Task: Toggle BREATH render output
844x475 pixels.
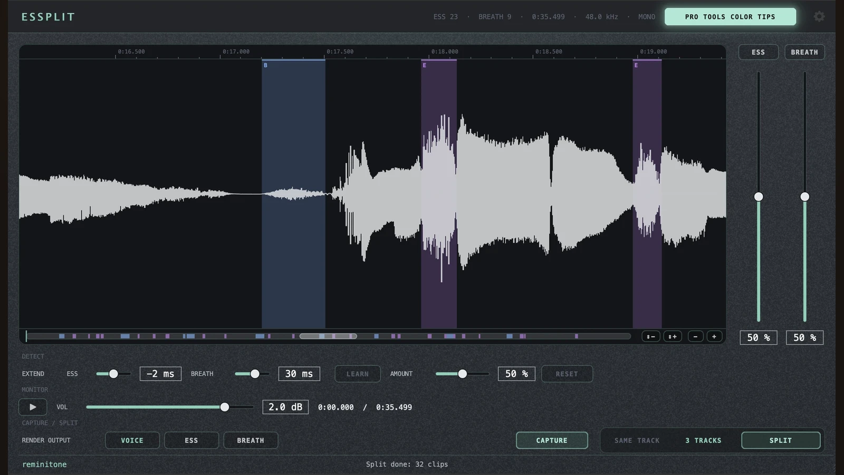Action: [x=251, y=440]
